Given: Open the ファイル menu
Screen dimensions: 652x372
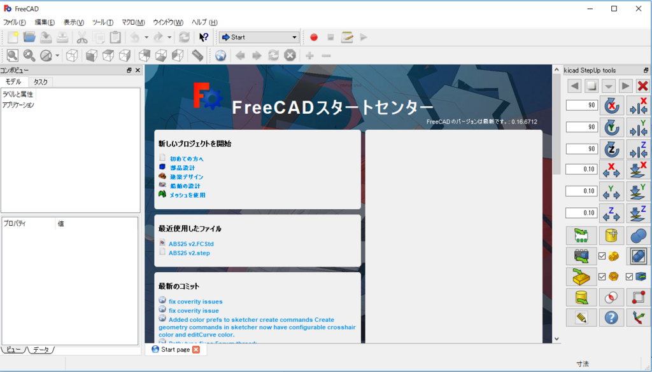Looking at the screenshot, I should click(15, 22).
